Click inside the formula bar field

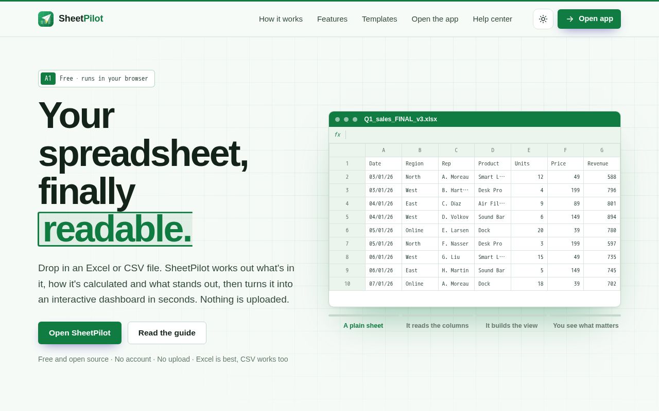click(483, 135)
